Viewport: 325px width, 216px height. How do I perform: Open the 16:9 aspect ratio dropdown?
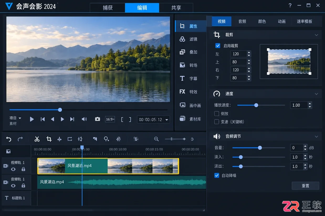[x=110, y=119]
